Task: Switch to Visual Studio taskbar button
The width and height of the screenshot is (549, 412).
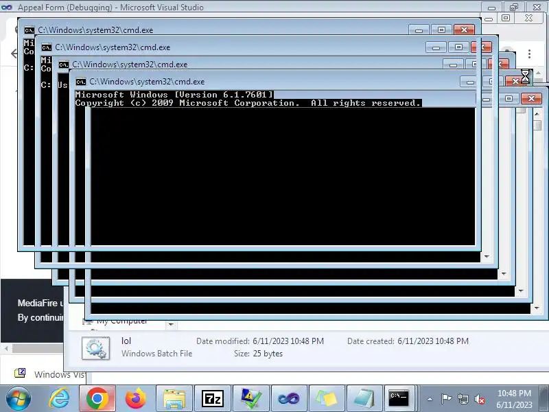Action: coord(289,399)
